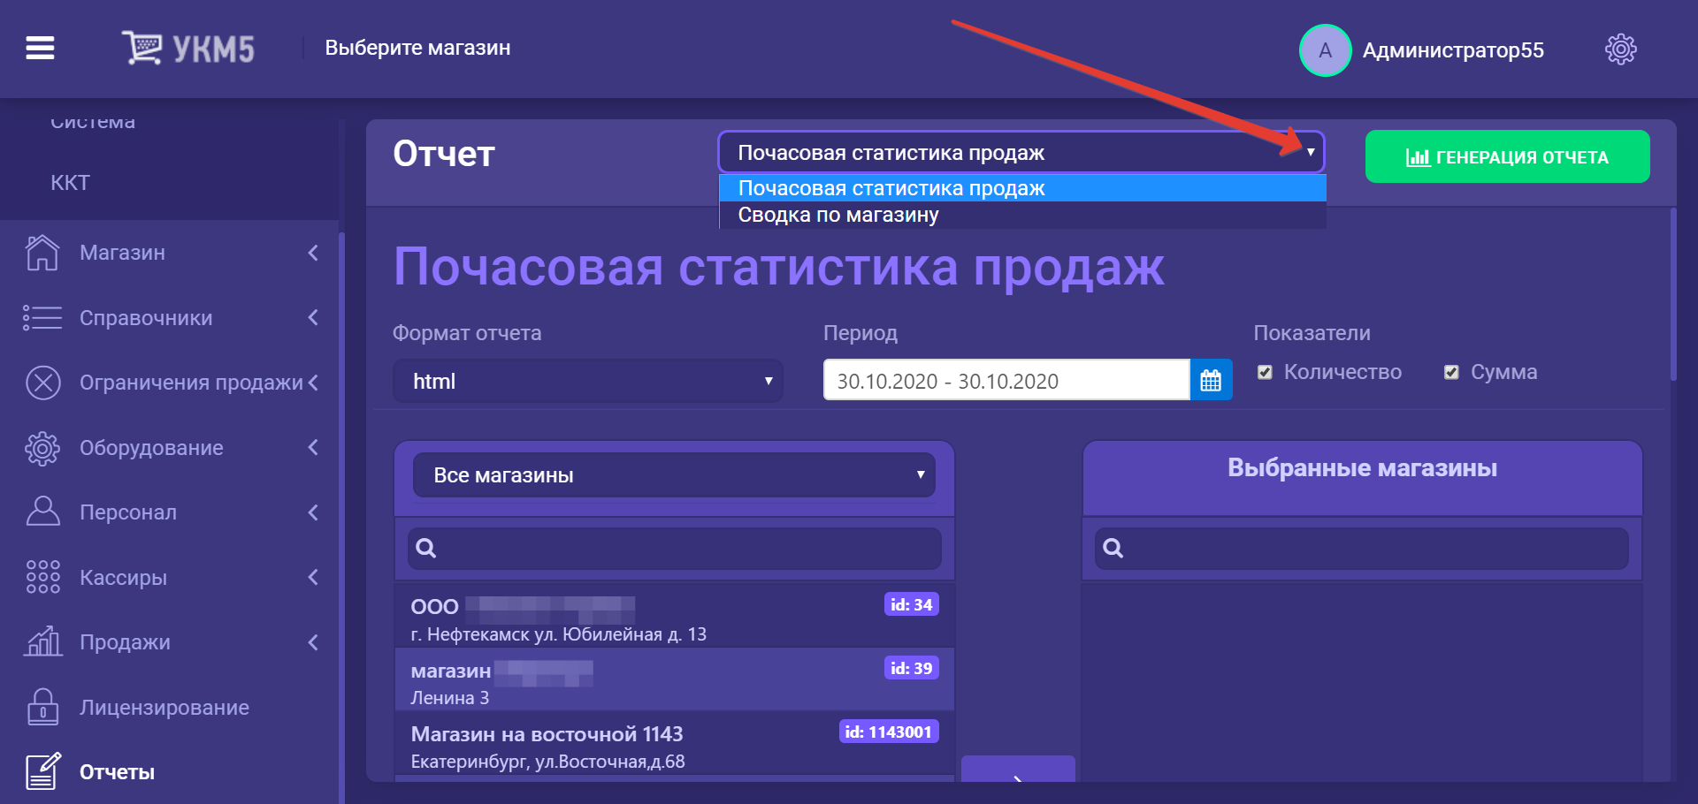Viewport: 1698px width, 804px height.
Task: Open the Лицензирование sidebar section
Action: [164, 707]
